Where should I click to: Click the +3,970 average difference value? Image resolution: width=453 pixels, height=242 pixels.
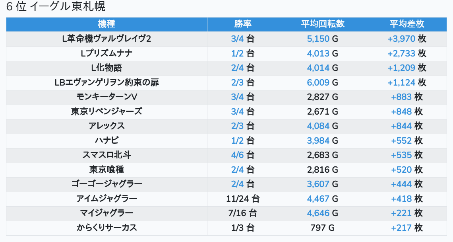tap(401, 39)
